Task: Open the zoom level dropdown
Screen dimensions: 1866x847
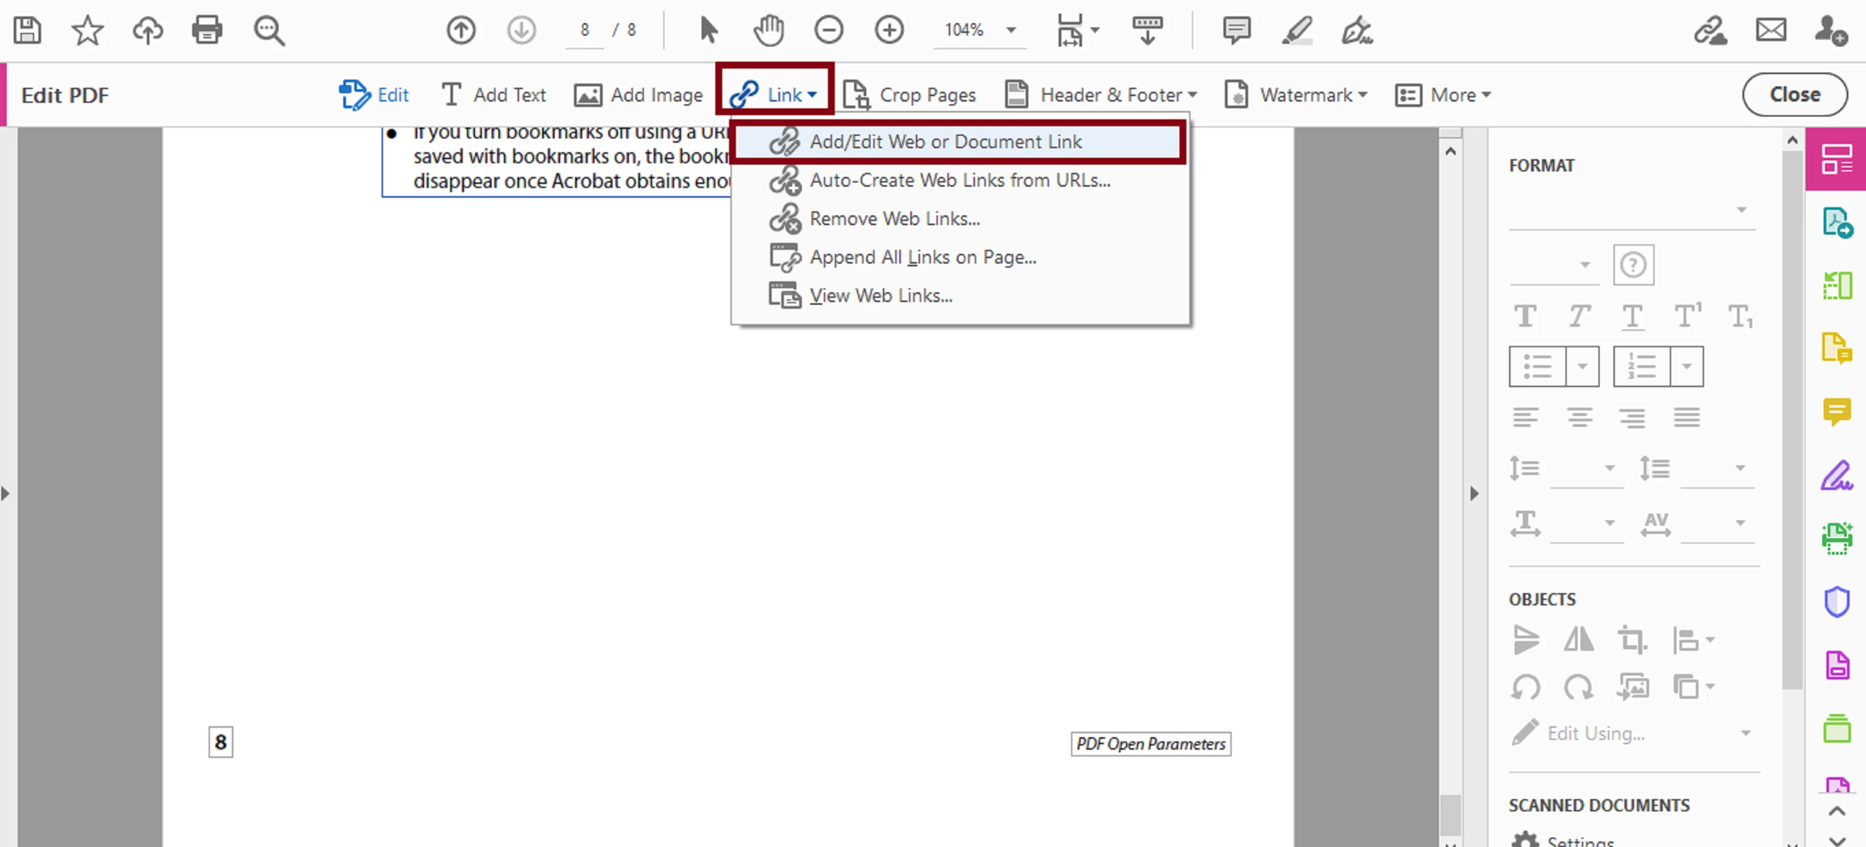Action: [x=1011, y=30]
